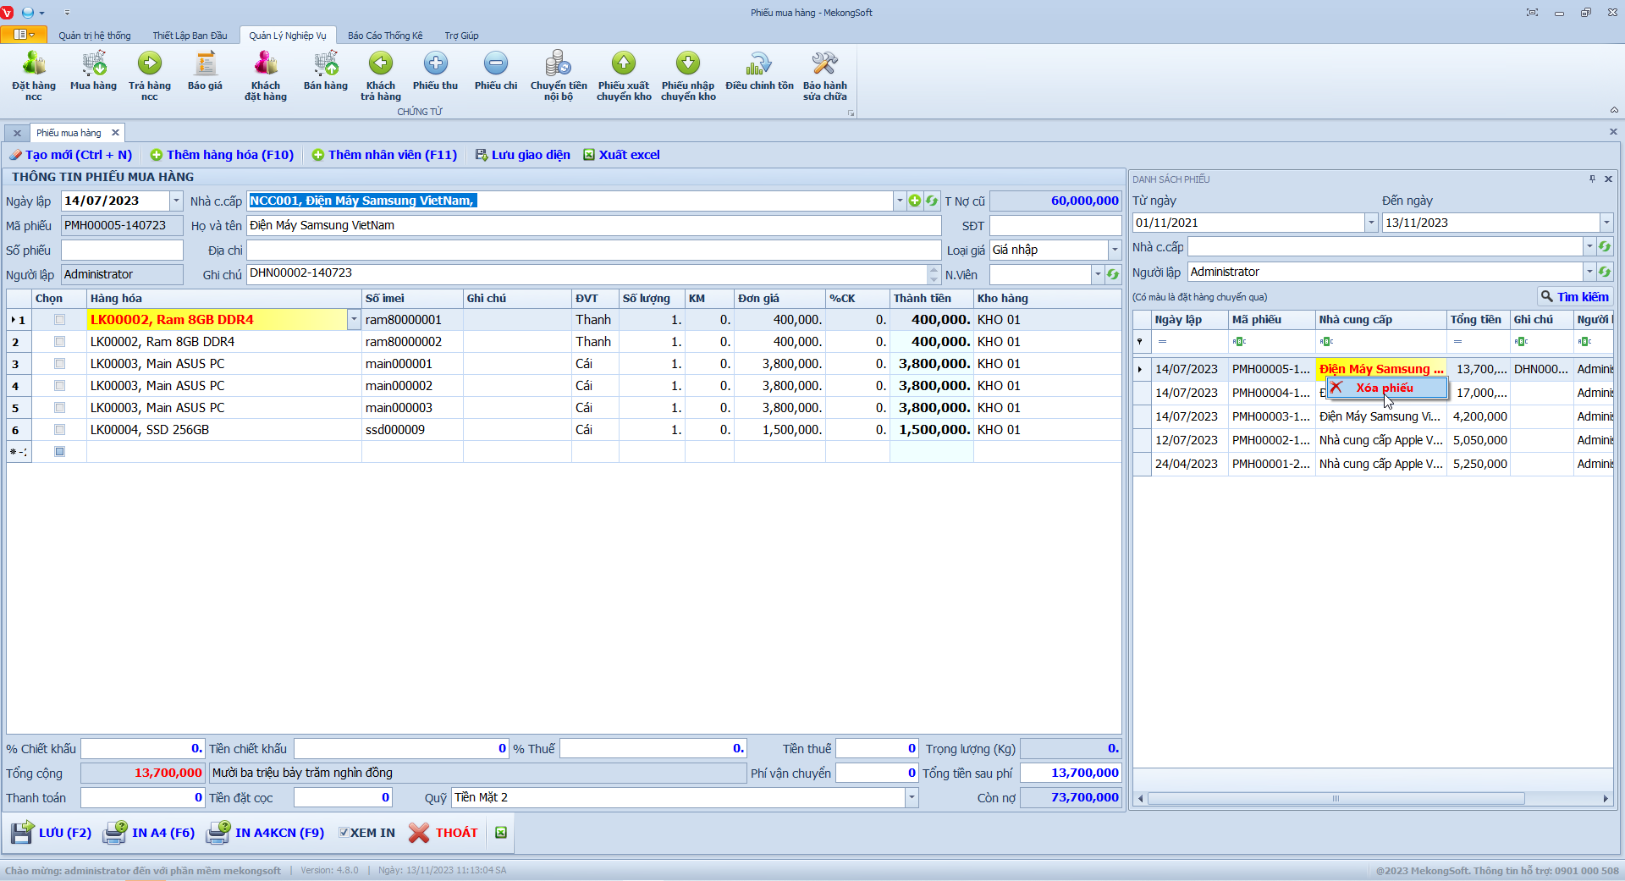Tick the Chọn checkbox for row 1
The height and width of the screenshot is (881, 1625).
pos(59,320)
